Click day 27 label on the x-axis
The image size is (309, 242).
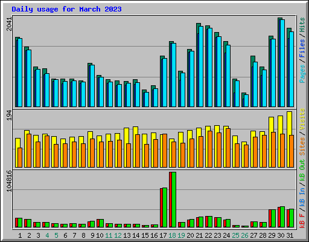pyautogui.click(x=253, y=235)
